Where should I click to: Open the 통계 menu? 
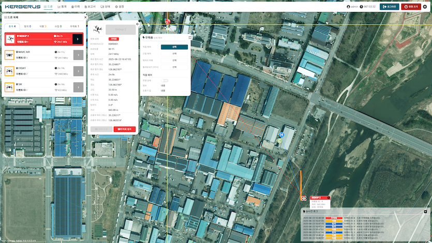pyautogui.click(x=63, y=7)
